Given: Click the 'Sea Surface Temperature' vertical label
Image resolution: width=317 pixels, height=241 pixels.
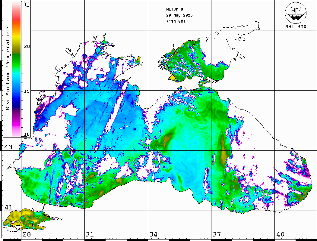Looking at the screenshot, I should (x=8, y=69).
